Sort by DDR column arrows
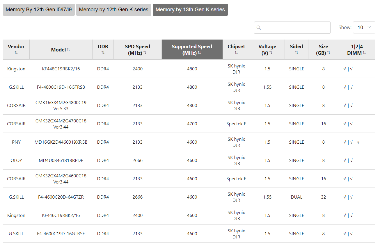This screenshot has height=246, width=380. pyautogui.click(x=103, y=53)
